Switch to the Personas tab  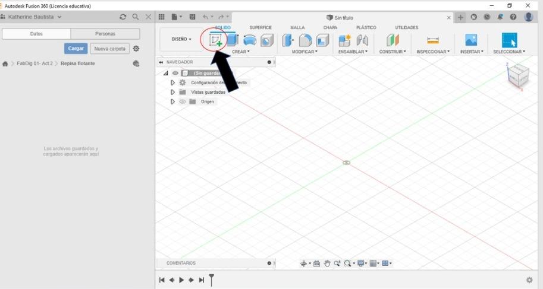pyautogui.click(x=105, y=34)
